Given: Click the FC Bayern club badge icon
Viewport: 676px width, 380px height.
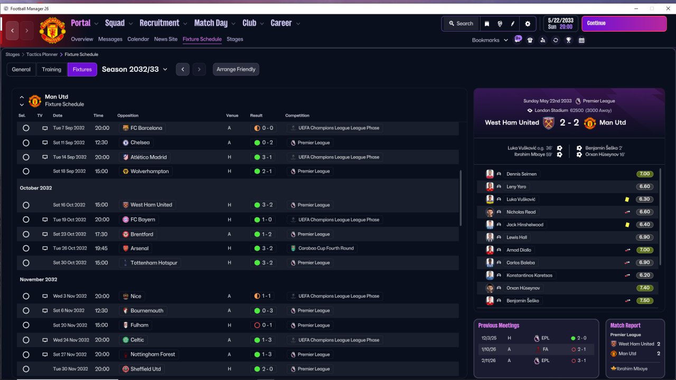Looking at the screenshot, I should point(126,220).
